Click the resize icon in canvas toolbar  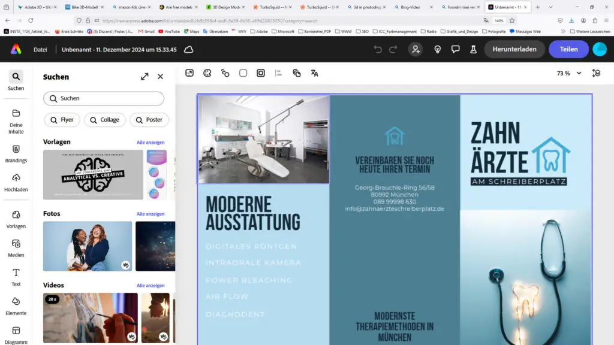click(189, 73)
